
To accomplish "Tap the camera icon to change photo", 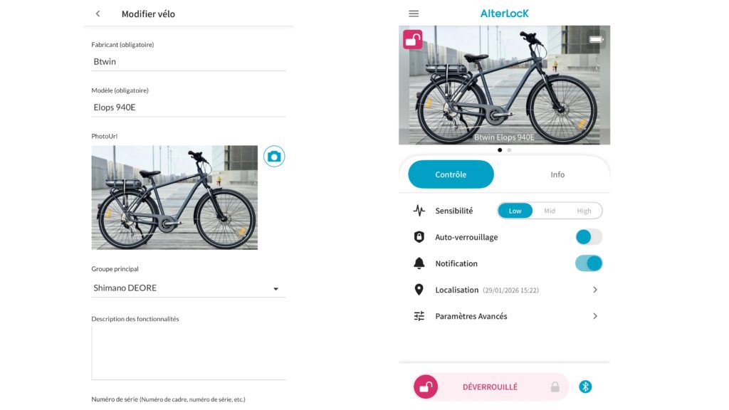I will (x=274, y=157).
